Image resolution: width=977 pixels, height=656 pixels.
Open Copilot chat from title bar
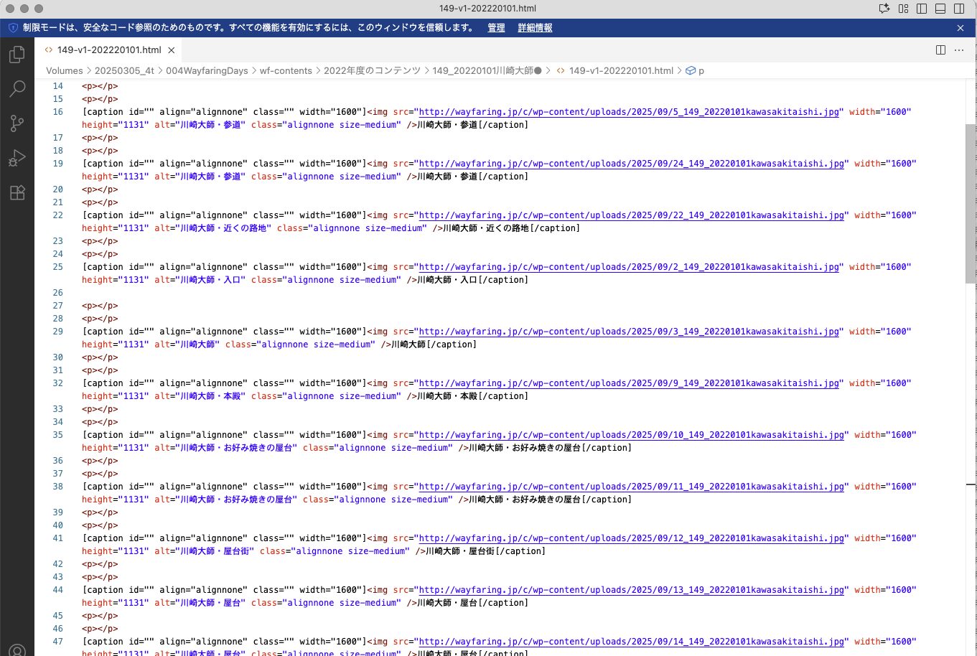click(x=884, y=9)
